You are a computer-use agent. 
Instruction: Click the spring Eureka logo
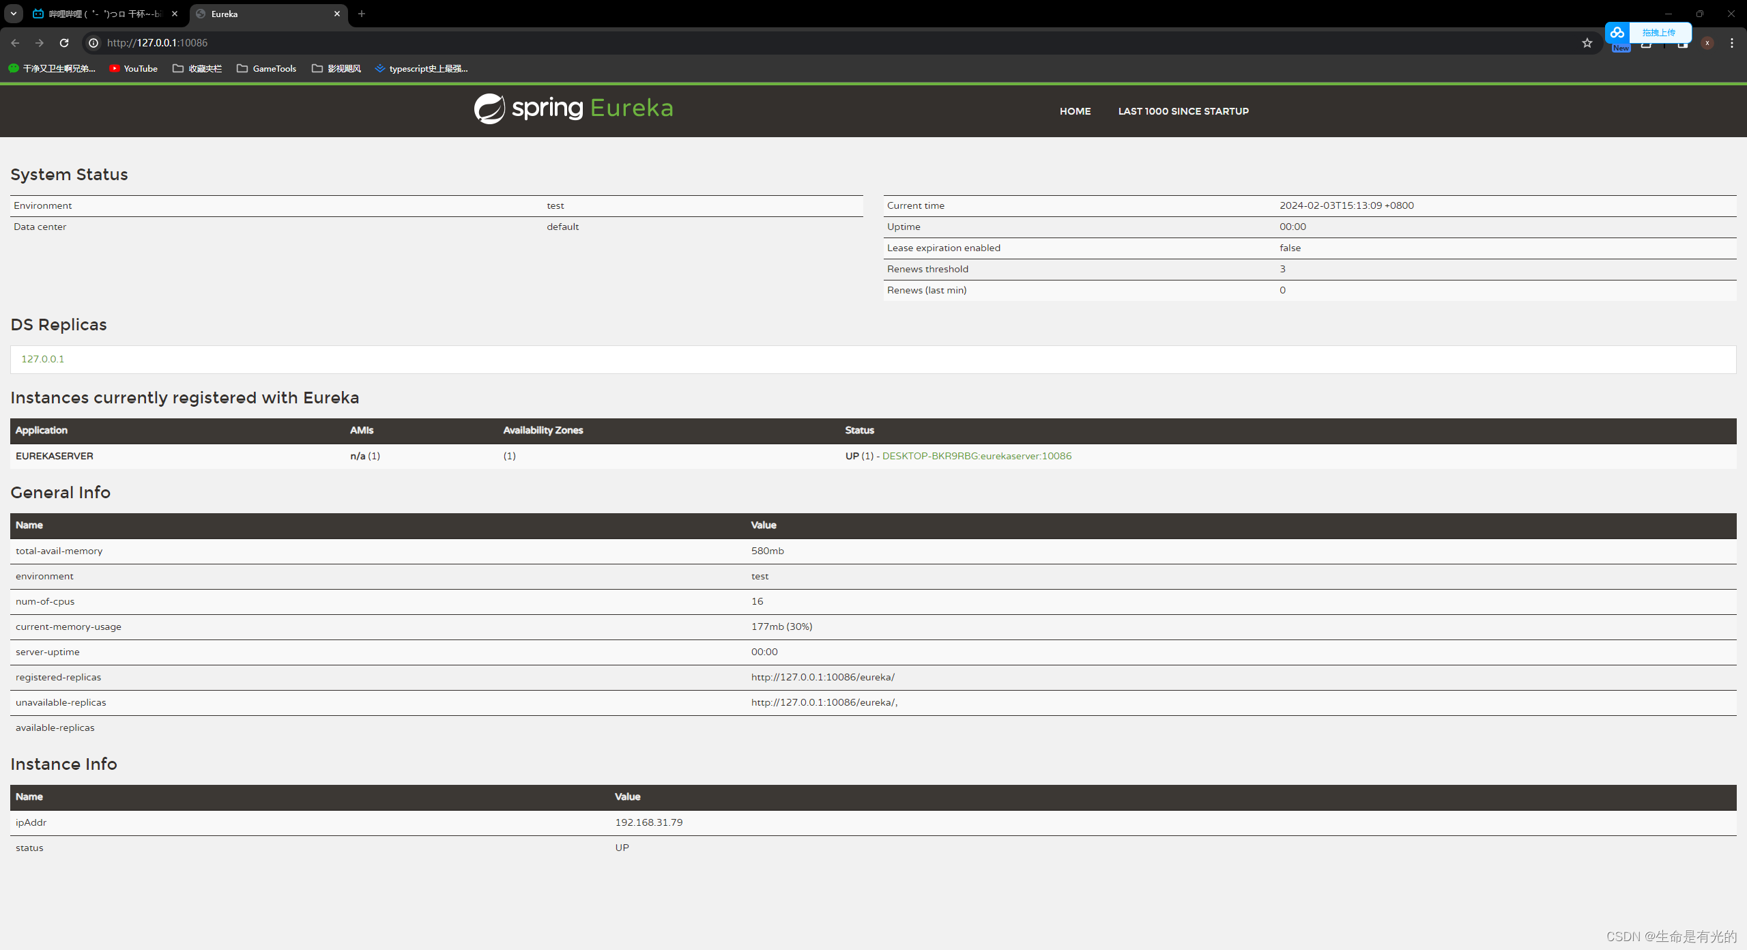pyautogui.click(x=573, y=109)
